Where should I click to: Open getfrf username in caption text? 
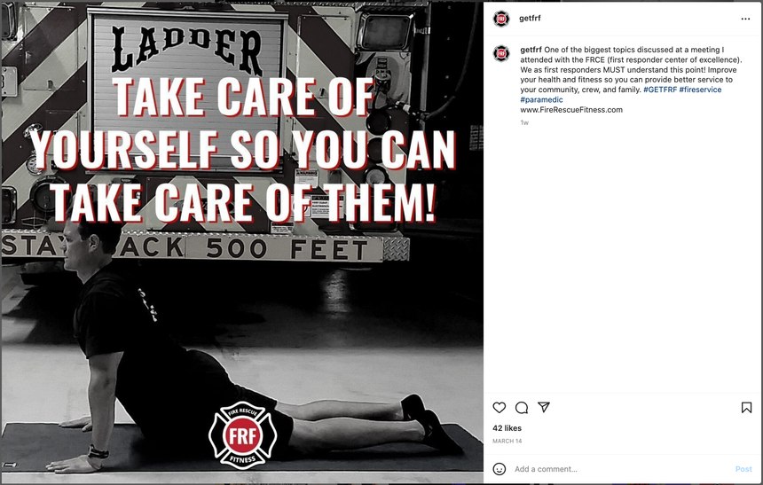coord(531,50)
